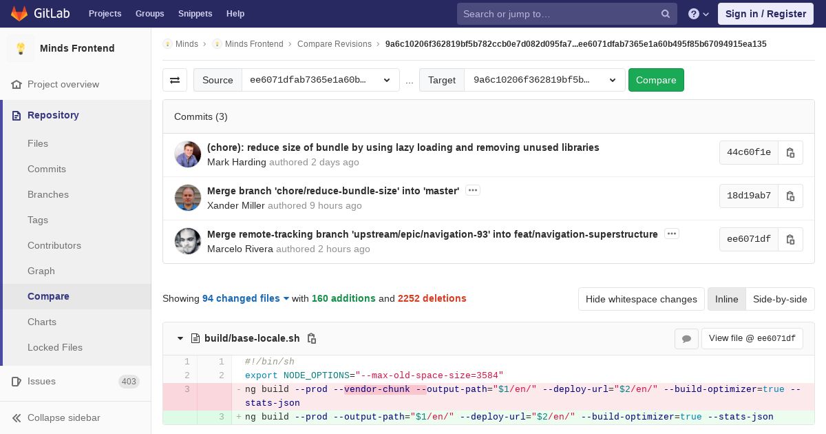Copy commit SHA 18d19ab7 to clipboard
Screen dimensions: 826x434
coord(790,196)
